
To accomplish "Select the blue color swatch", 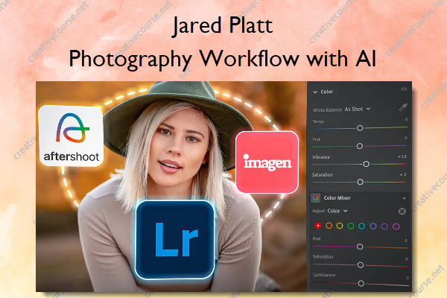I will click(373, 226).
